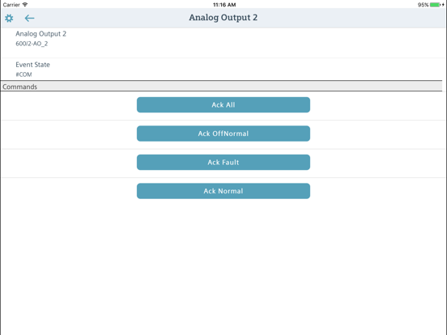Select the Analog Output 2 row label
This screenshot has width=447, height=335.
pos(40,34)
